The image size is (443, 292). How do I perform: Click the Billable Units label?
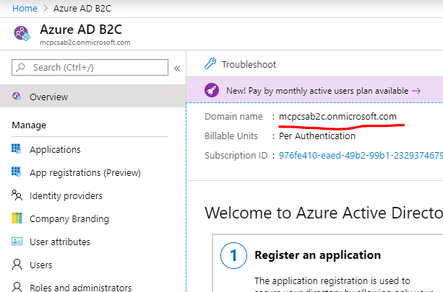pos(231,136)
